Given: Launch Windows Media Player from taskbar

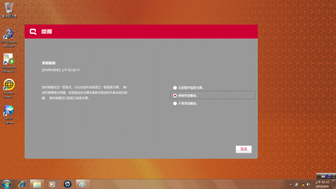Looking at the screenshot, I should coord(52,184).
